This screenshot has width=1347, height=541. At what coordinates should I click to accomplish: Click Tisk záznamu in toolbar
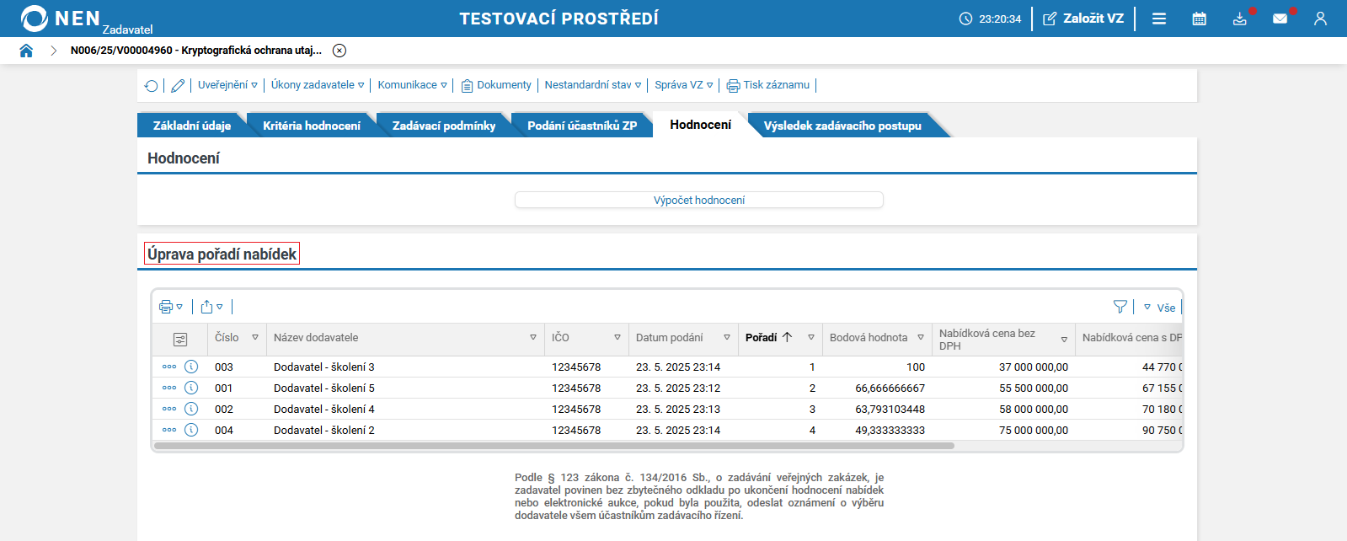click(x=768, y=85)
